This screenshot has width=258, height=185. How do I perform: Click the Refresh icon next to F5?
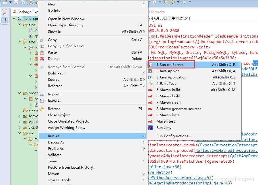point(42,109)
